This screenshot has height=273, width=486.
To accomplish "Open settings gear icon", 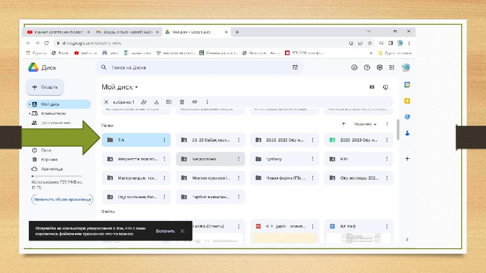I will coord(379,67).
